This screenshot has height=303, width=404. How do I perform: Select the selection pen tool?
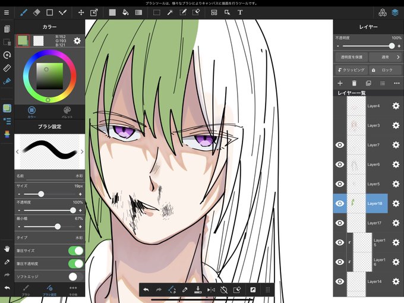(183, 12)
